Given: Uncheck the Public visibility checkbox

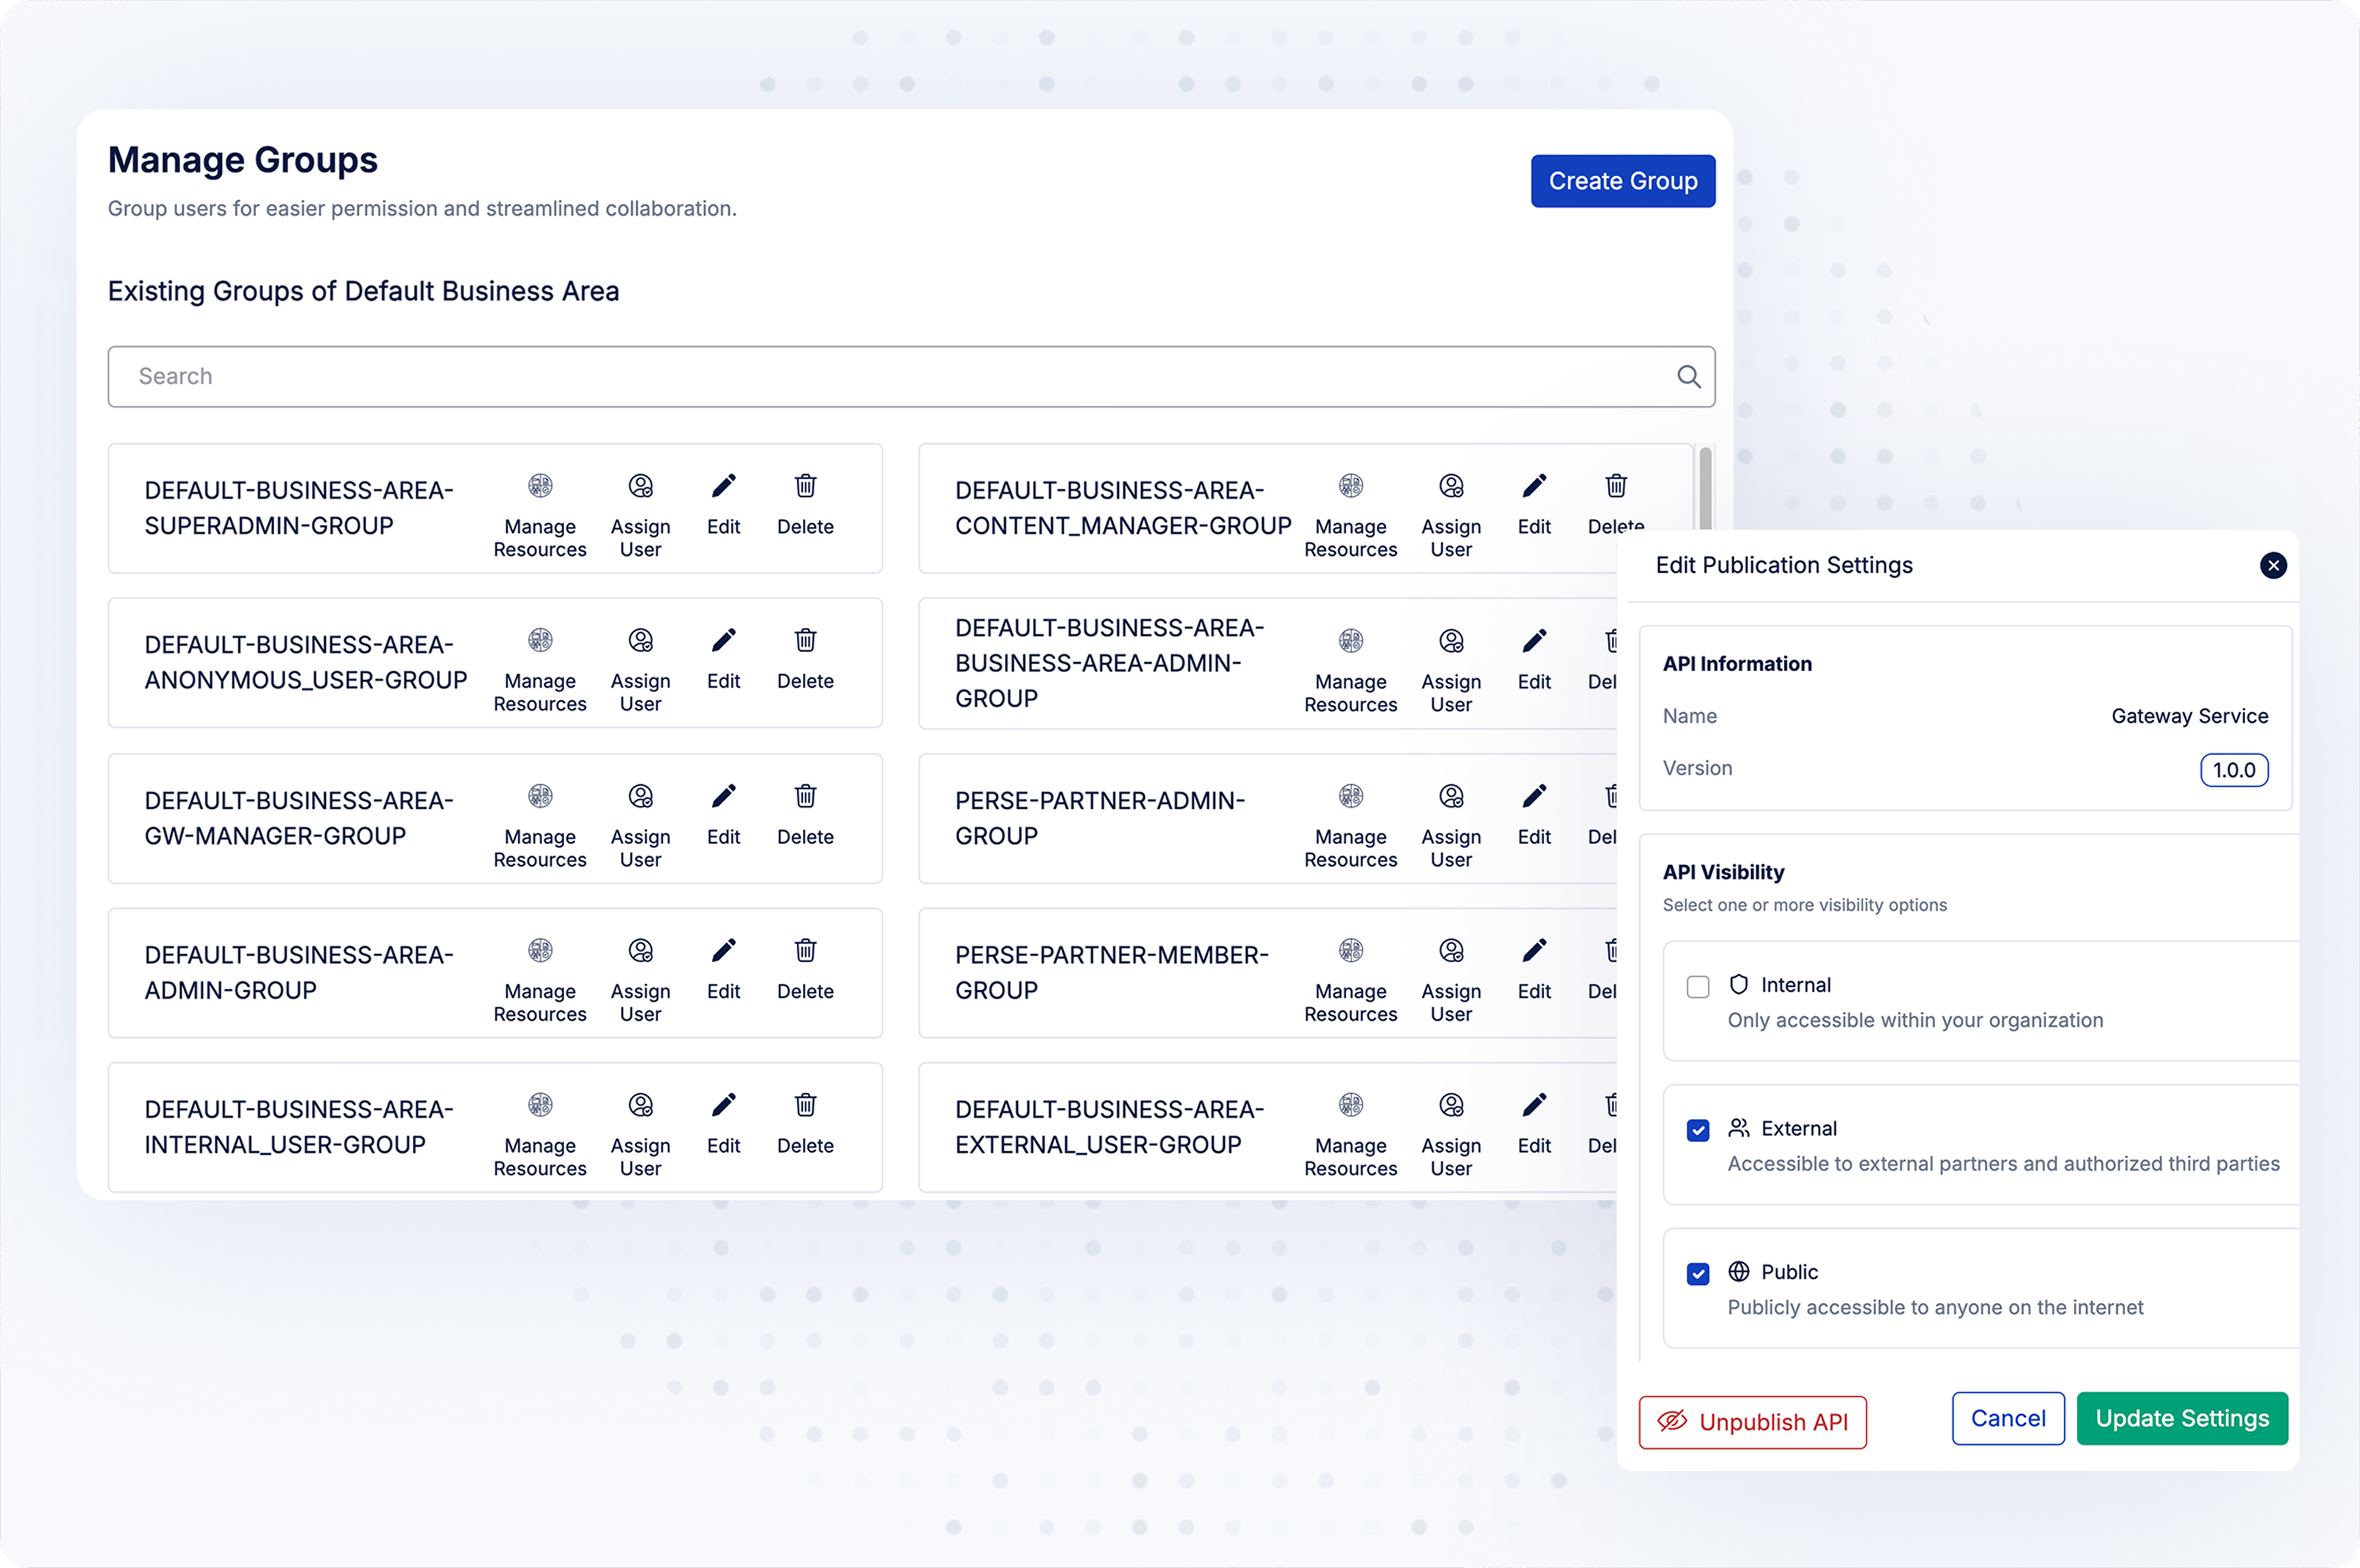Looking at the screenshot, I should [x=1698, y=1274].
